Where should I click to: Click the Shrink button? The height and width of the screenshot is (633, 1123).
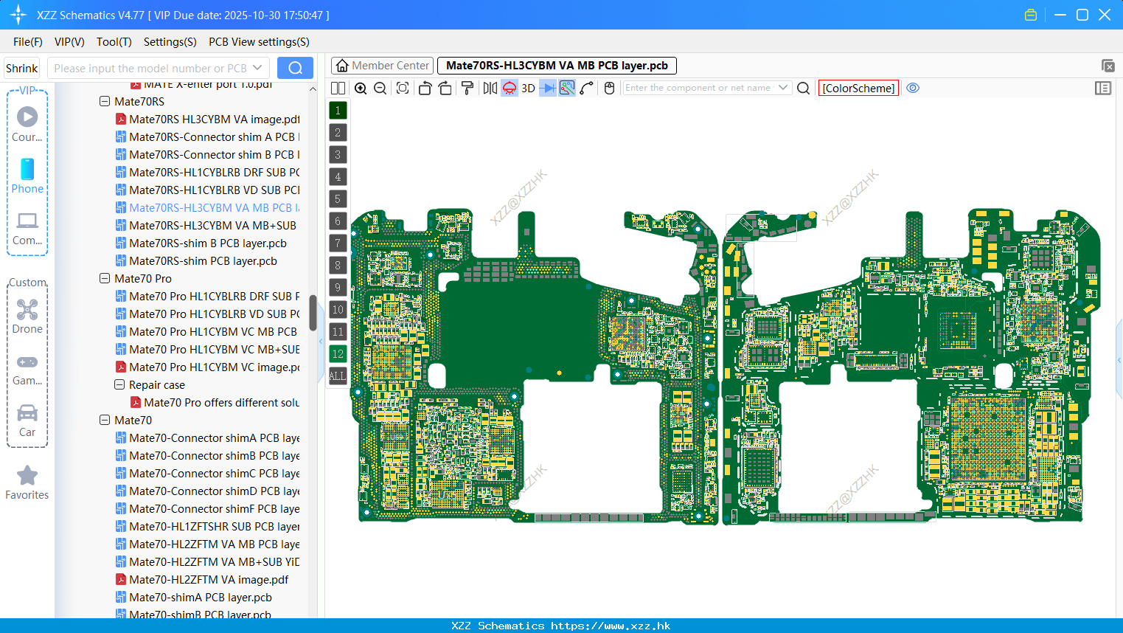pyautogui.click(x=21, y=68)
